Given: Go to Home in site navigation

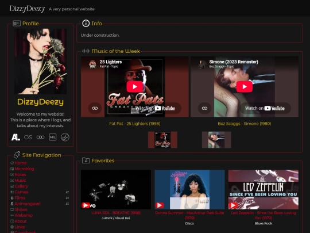Looking at the screenshot, I should point(21,163).
